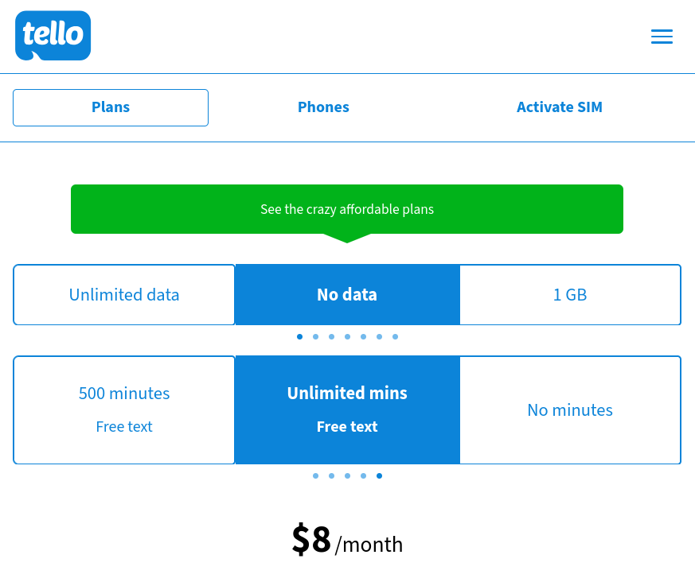Click last minutes carousel dot
This screenshot has height=582, width=695.
(379, 475)
